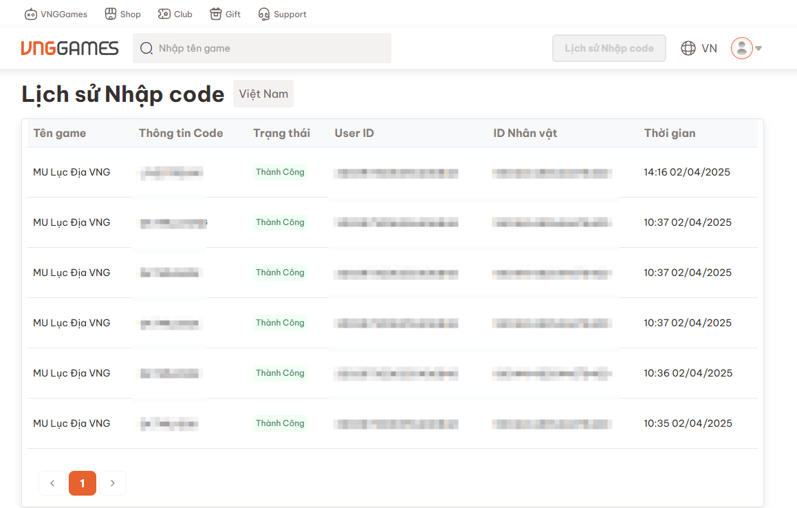This screenshot has width=797, height=508.
Task: Click the Trạng thái column header
Action: (x=281, y=133)
